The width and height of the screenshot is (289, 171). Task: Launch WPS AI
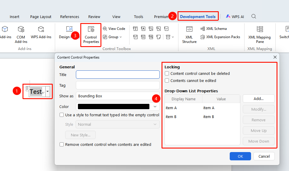click(x=235, y=17)
